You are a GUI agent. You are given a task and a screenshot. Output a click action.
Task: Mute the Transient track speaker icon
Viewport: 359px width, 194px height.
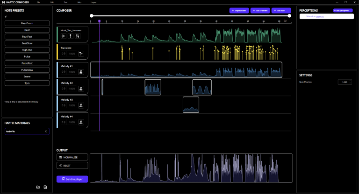[64, 53]
